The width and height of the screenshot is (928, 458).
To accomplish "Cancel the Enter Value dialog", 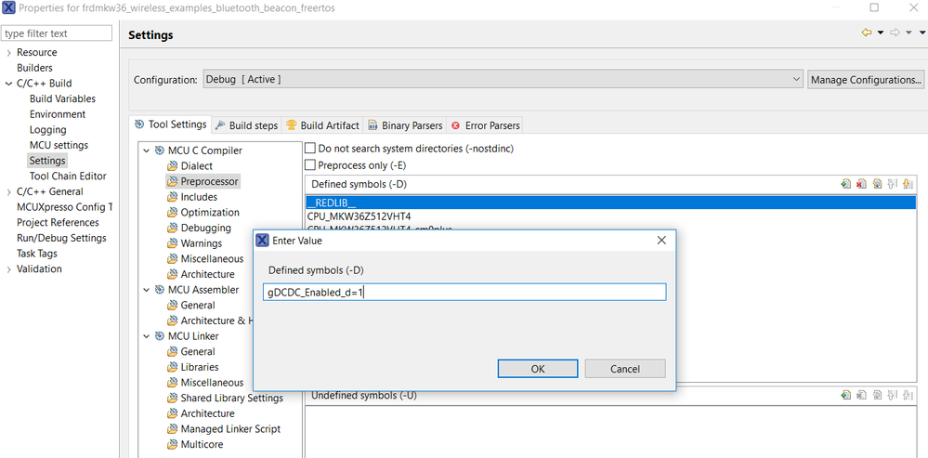I will pyautogui.click(x=625, y=369).
